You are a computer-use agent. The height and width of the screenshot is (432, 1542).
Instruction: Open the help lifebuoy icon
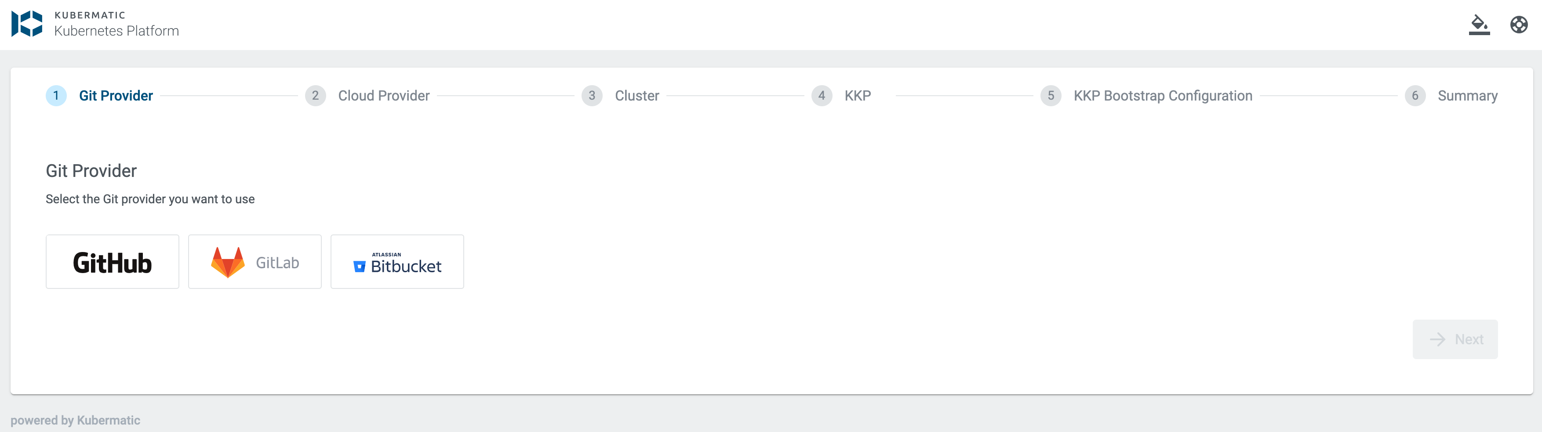point(1519,25)
